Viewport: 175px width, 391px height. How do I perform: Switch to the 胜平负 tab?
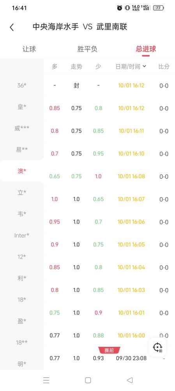tap(87, 49)
